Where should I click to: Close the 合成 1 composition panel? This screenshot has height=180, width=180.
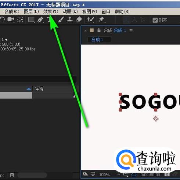click(x=86, y=31)
